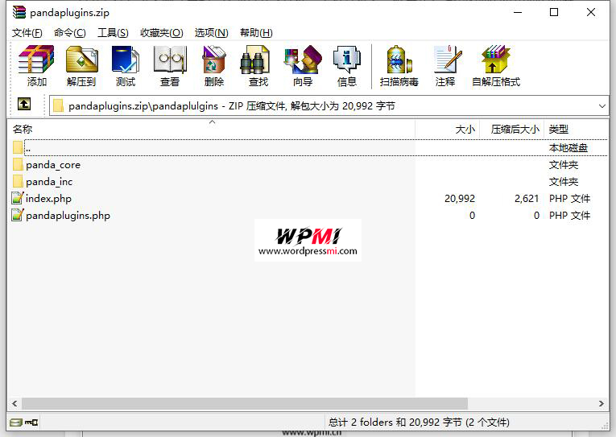This screenshot has height=437, width=616.
Task: Click the horizontal scrollbar right arrow
Action: (x=602, y=403)
